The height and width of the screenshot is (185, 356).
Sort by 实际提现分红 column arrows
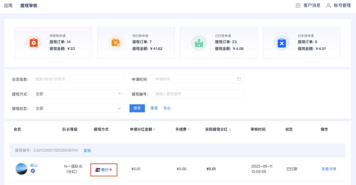pos(230,129)
